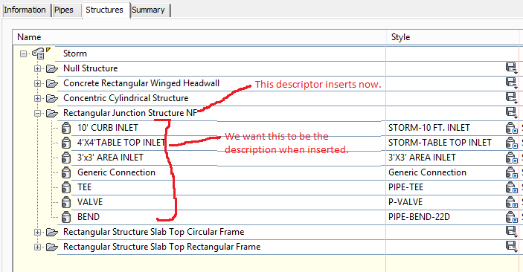
Task: Click Slab Top Circular Frame folder icon
Action: click(x=51, y=232)
